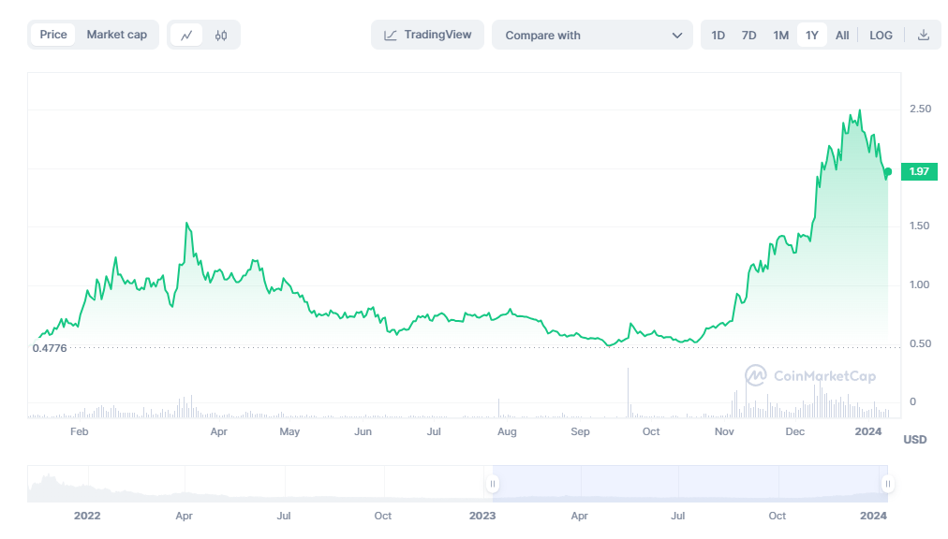Image resolution: width=948 pixels, height=539 pixels.
Task: Click the green current price dot
Action: coord(888,172)
